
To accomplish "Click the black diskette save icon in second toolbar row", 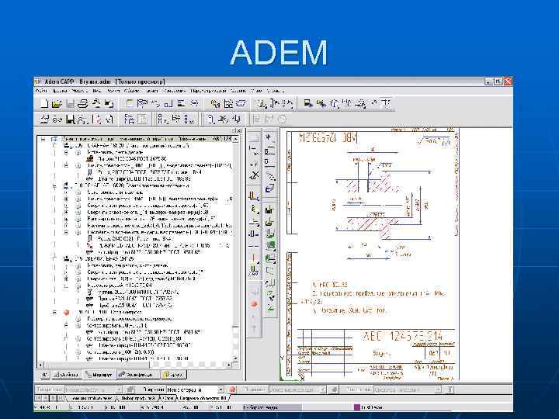I will [x=71, y=119].
